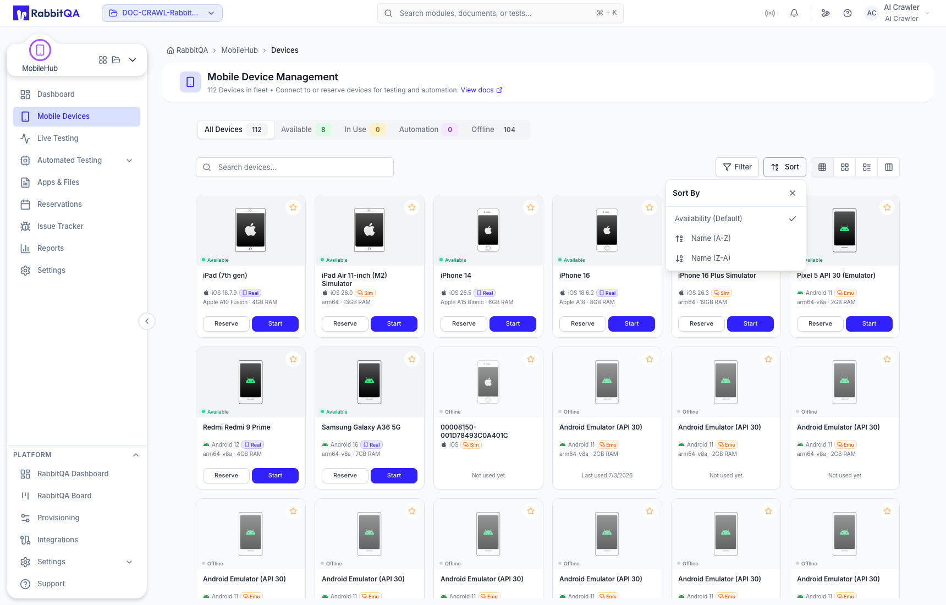The width and height of the screenshot is (946, 605).
Task: Switch to card tile view
Action: coord(845,167)
